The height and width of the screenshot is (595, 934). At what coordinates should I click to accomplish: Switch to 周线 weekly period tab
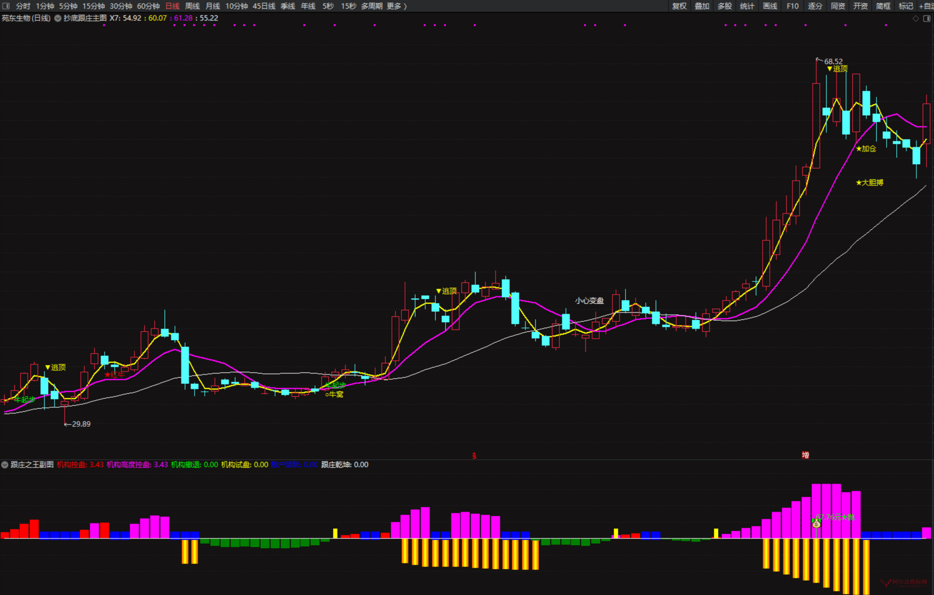pyautogui.click(x=192, y=6)
